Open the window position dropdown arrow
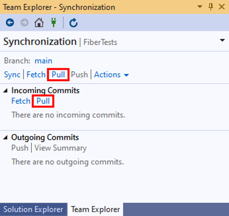 [200, 7]
